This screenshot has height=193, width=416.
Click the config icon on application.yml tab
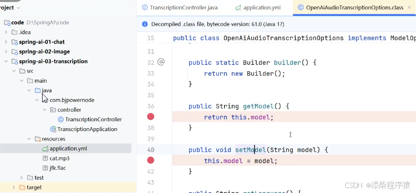[x=238, y=8]
